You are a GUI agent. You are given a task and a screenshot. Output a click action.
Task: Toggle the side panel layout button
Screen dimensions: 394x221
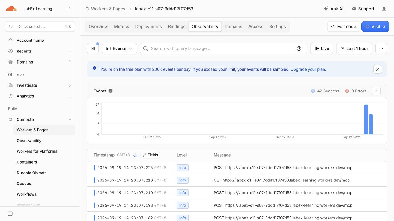[93, 48]
